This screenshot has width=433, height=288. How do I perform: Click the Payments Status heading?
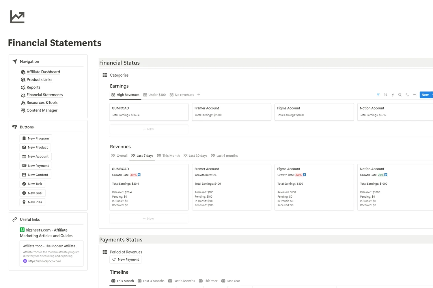pos(121,240)
